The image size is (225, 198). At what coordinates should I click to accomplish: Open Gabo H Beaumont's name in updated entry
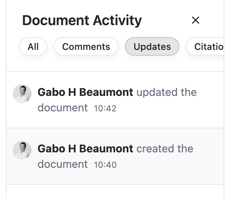click(85, 92)
